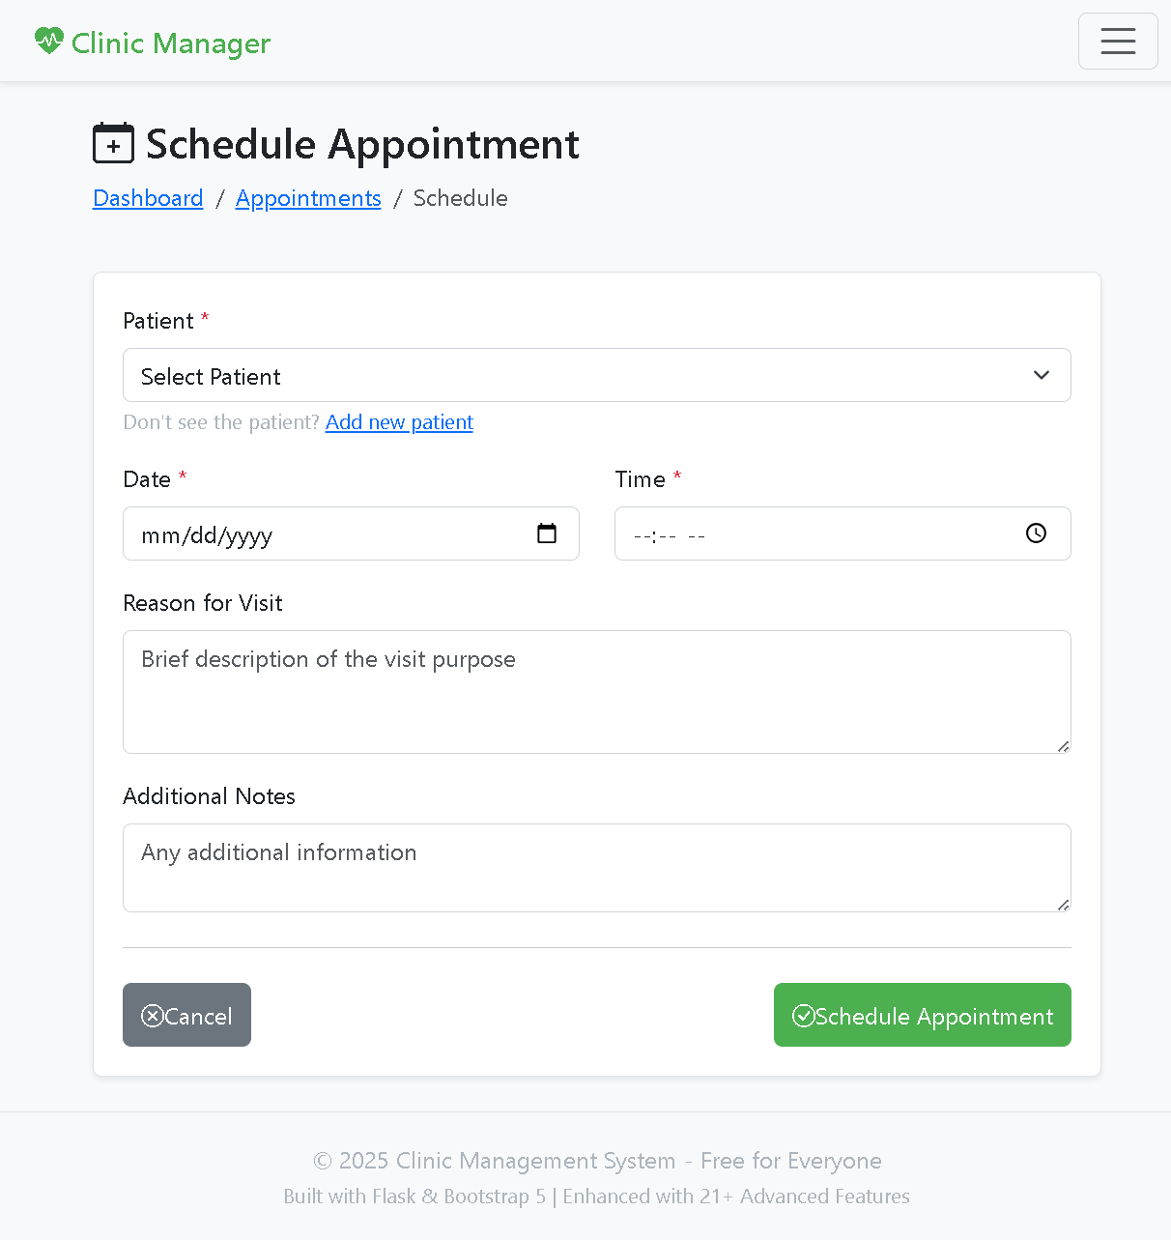Screen dimensions: 1171x1240
Task: Open the Add new patient link
Action: click(399, 422)
